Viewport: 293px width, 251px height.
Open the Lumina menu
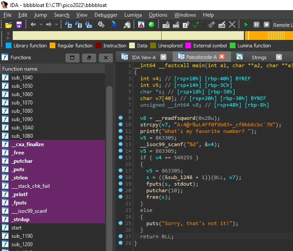pos(133,15)
